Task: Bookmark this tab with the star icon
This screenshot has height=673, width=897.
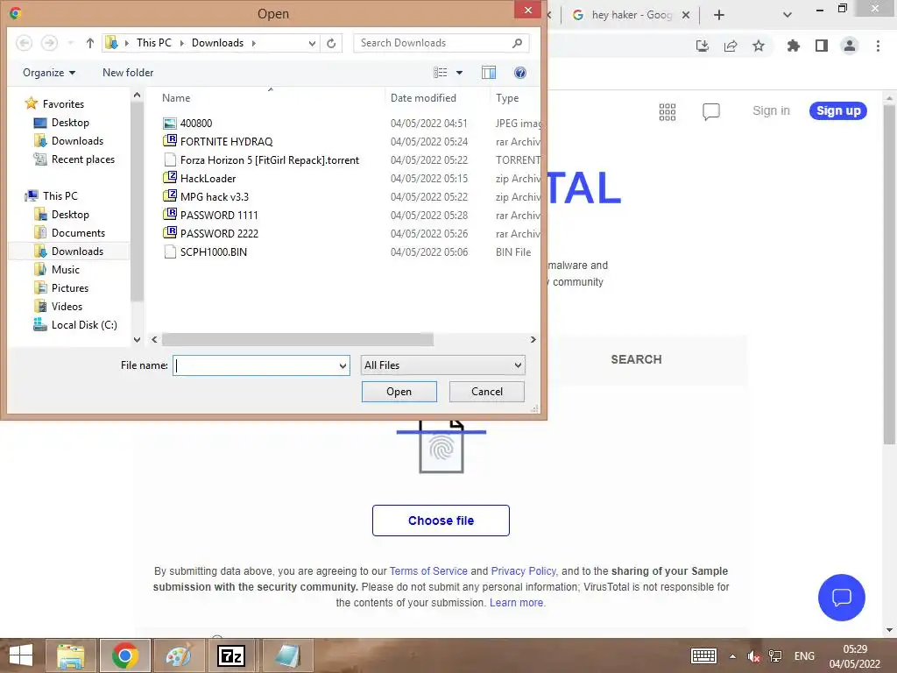Action: point(759,46)
